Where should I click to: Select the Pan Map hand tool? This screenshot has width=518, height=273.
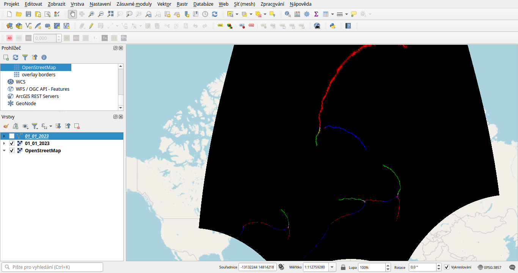pyautogui.click(x=72, y=14)
